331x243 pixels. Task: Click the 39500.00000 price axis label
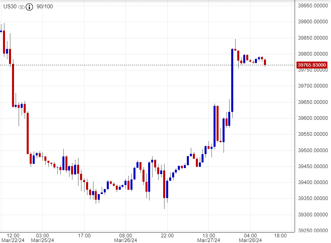coord(312,150)
